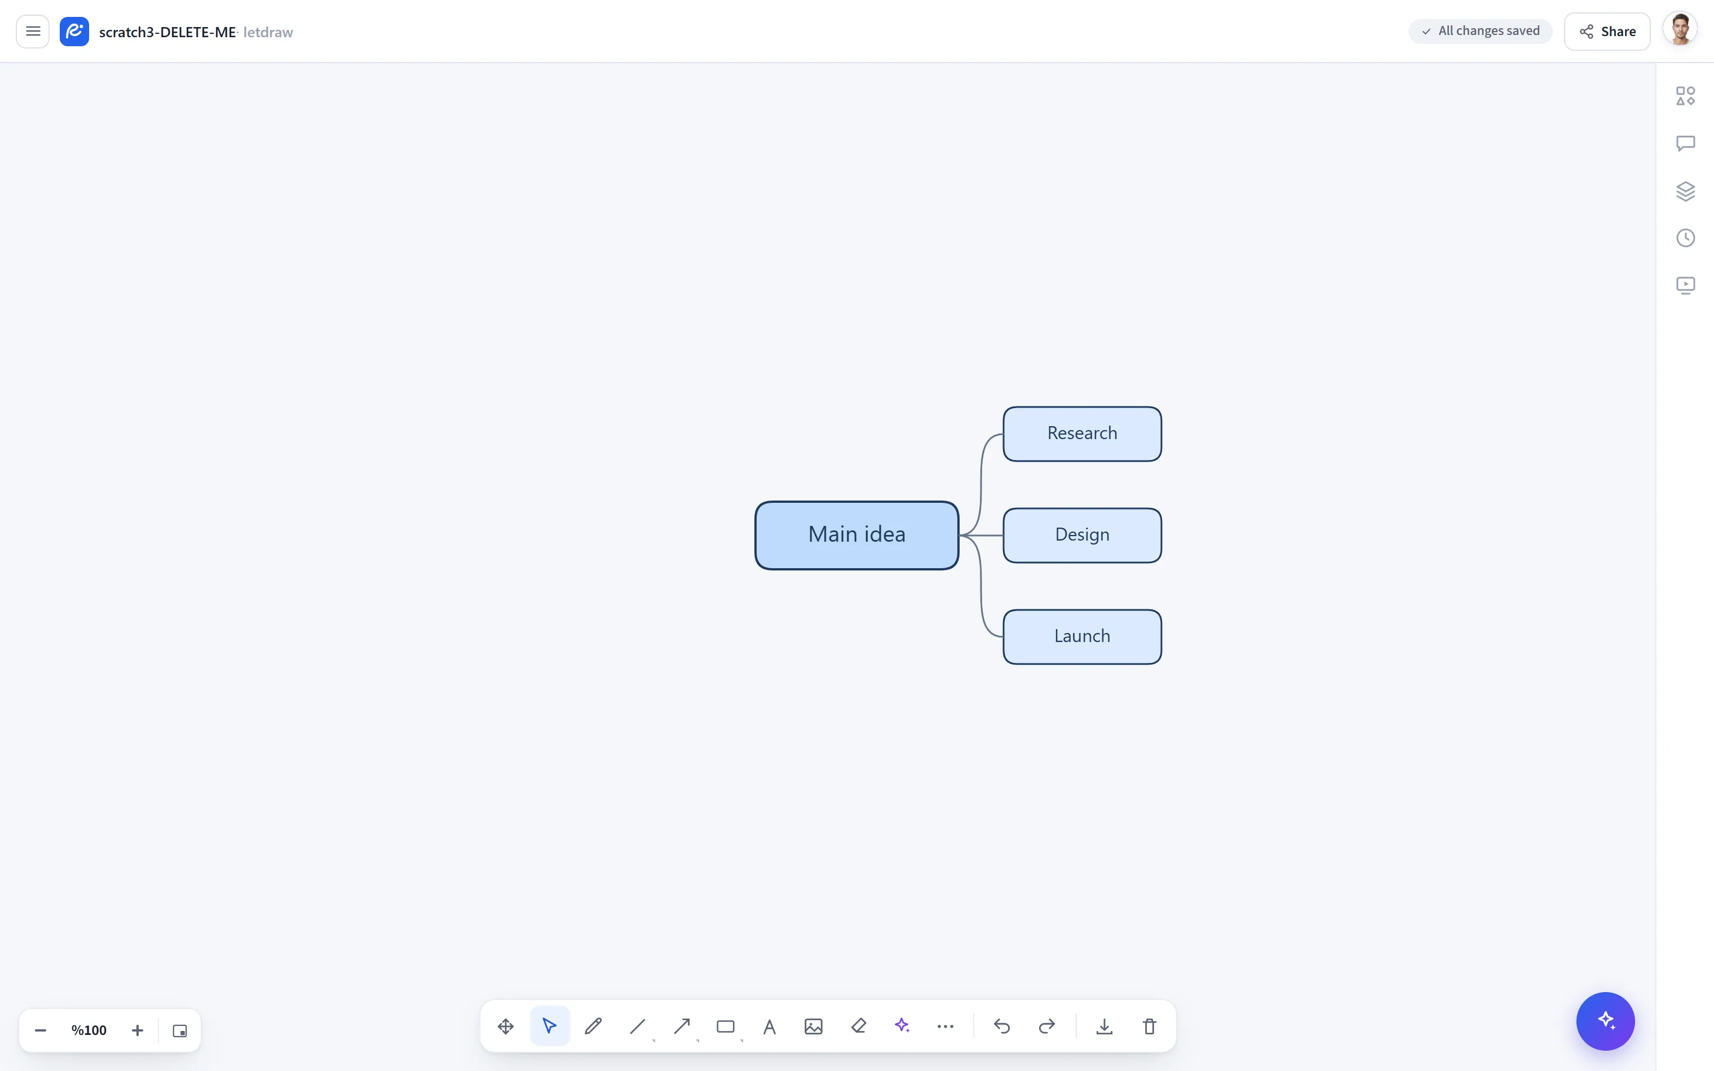1714x1071 pixels.
Task: Toggle the minimap view
Action: tap(180, 1030)
